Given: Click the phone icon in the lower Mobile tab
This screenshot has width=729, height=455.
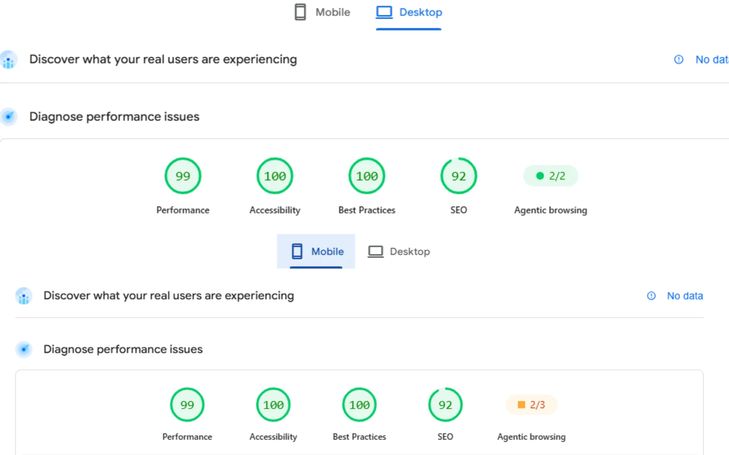Looking at the screenshot, I should pyautogui.click(x=297, y=251).
